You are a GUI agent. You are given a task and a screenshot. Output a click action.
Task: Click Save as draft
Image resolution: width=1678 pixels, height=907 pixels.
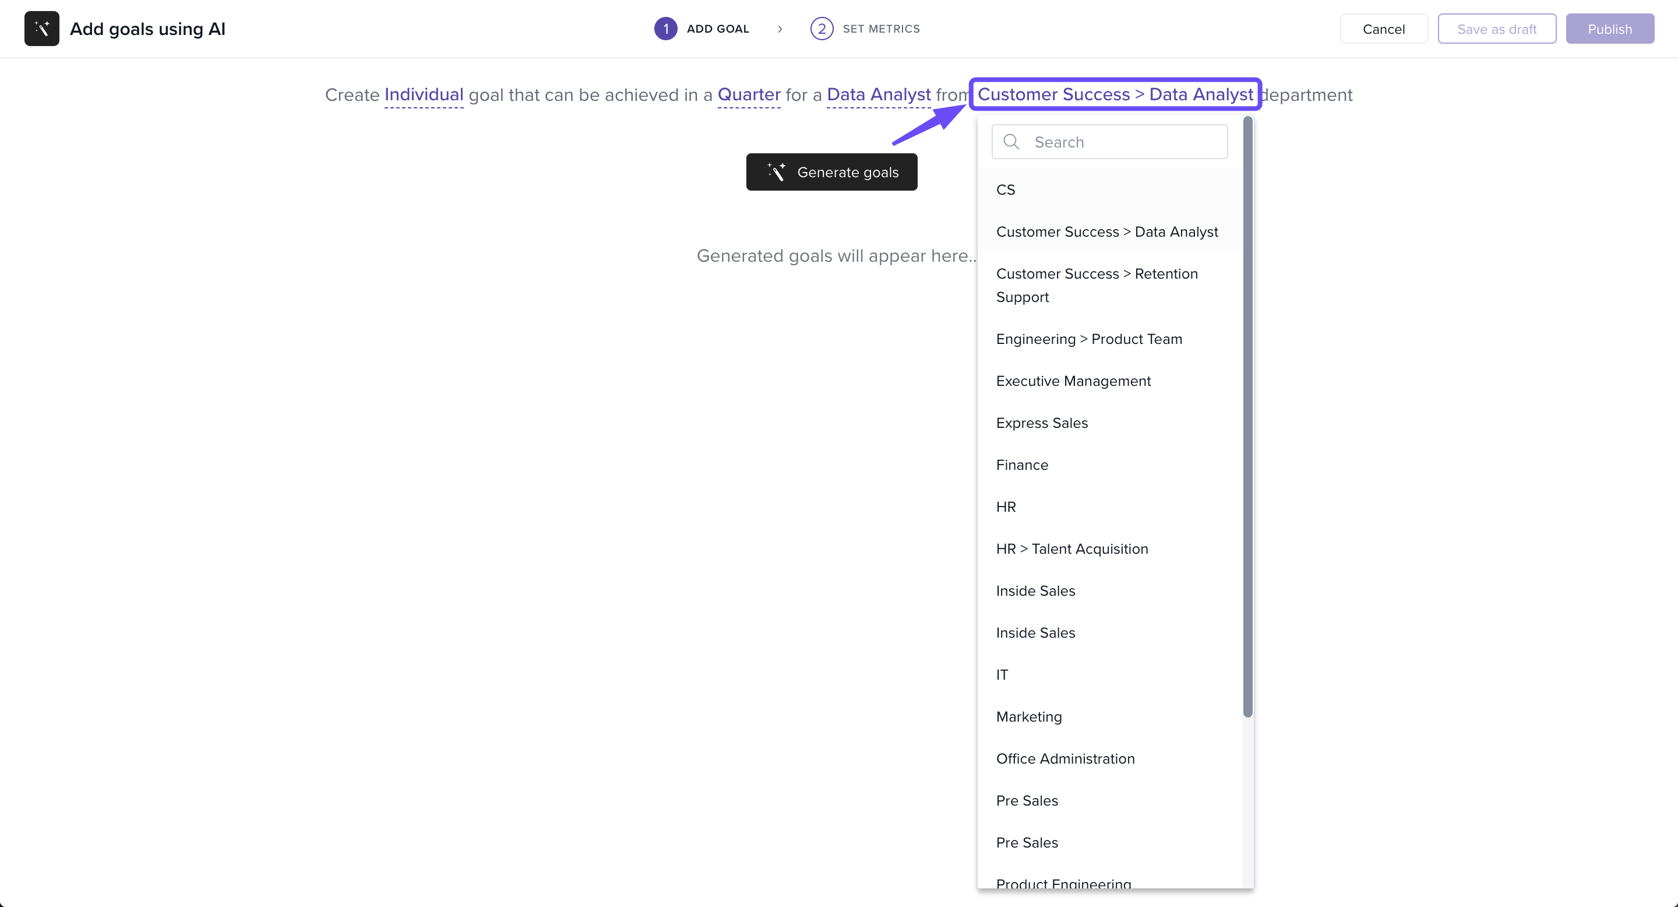tap(1496, 29)
